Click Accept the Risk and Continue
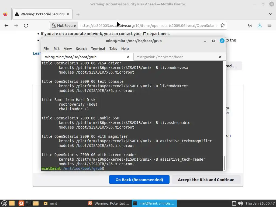 coord(206,180)
